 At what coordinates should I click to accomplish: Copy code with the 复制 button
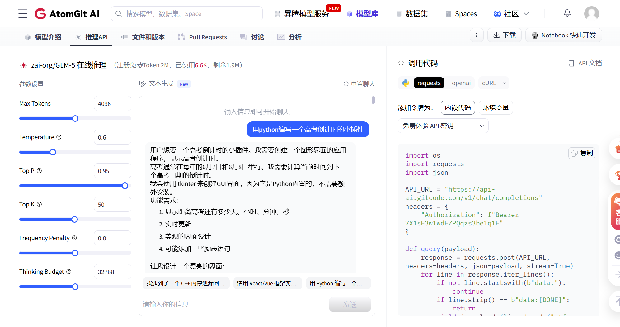pos(582,153)
